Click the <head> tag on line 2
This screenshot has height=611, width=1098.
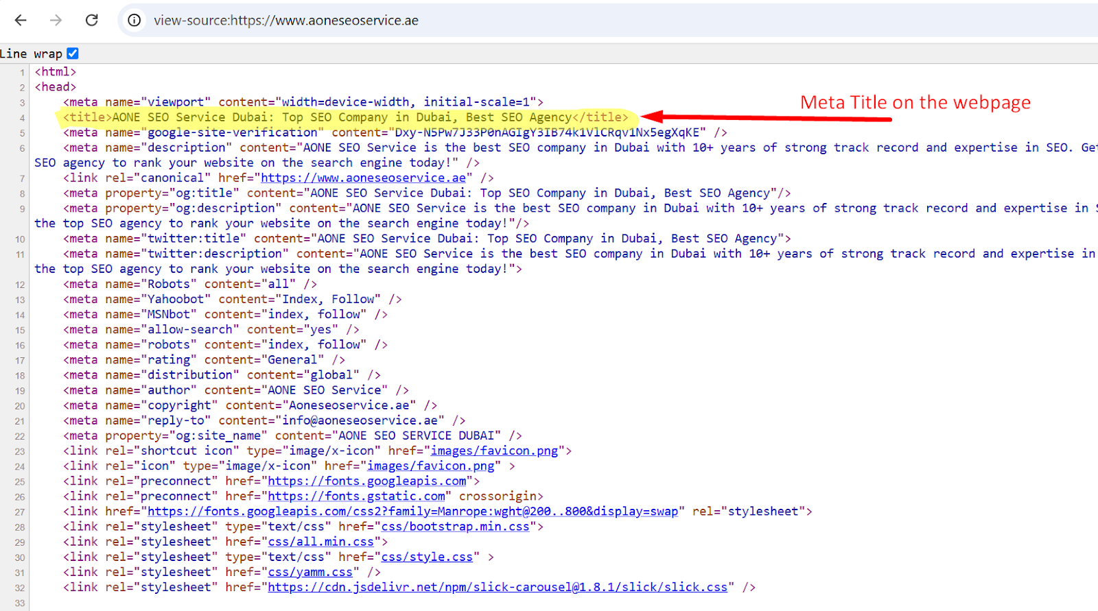[56, 86]
